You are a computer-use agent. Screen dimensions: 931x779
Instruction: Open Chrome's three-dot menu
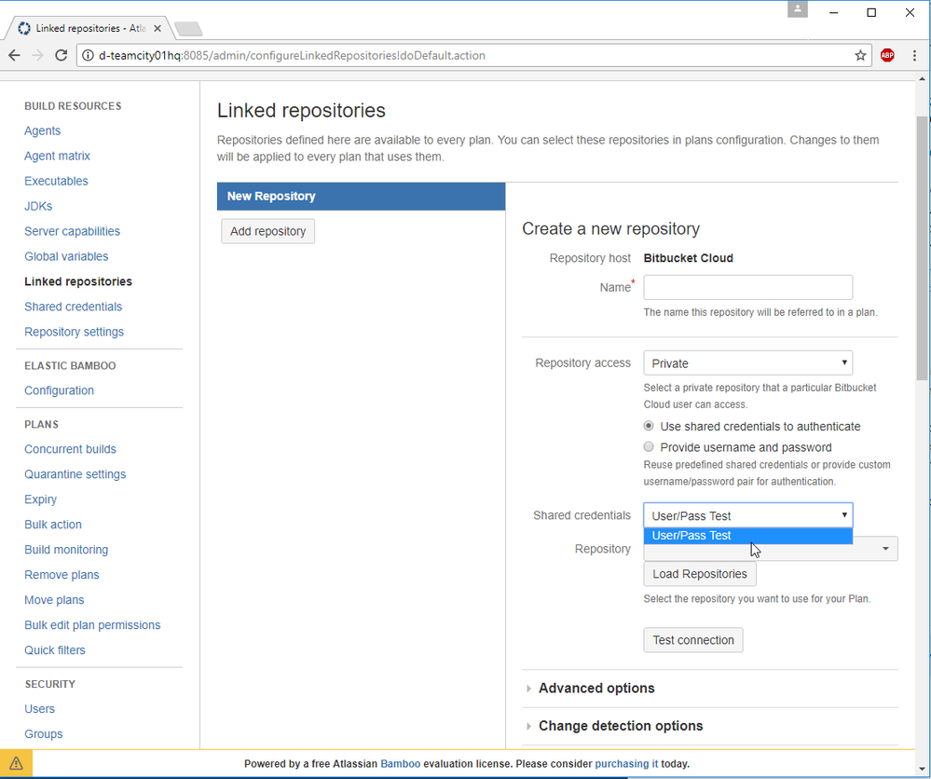pos(914,55)
